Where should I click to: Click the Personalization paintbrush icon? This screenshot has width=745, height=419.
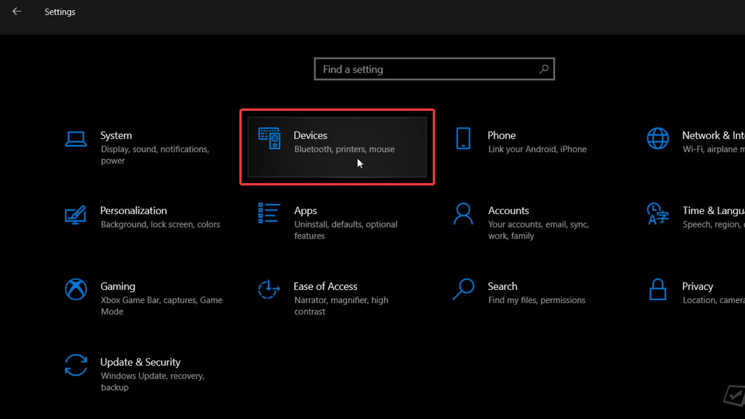pyautogui.click(x=75, y=215)
